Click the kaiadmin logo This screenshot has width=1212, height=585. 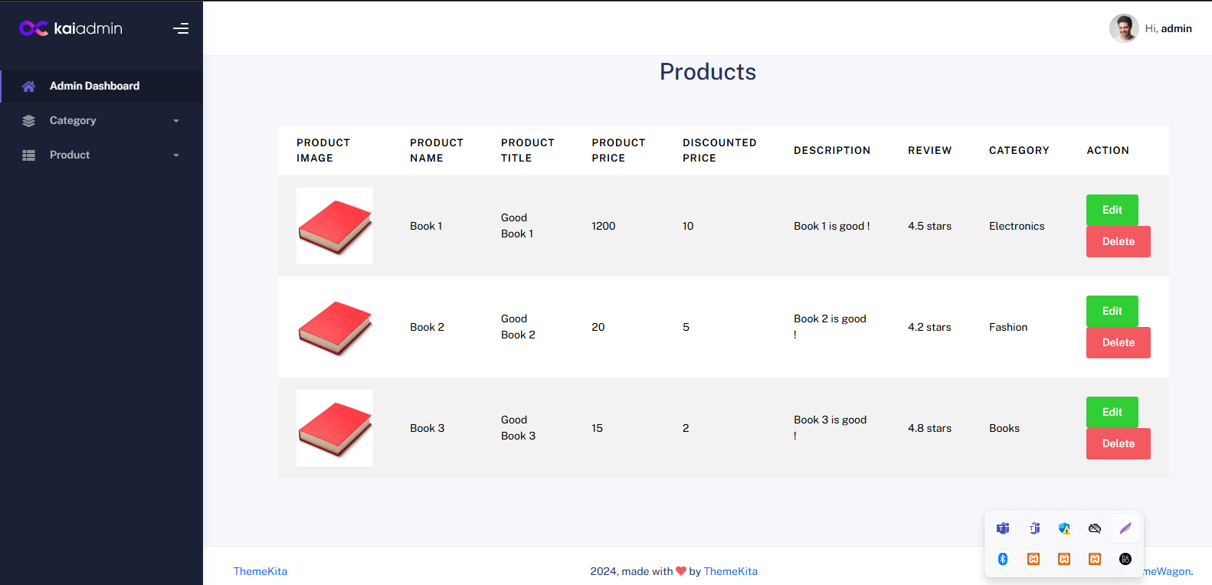(70, 28)
